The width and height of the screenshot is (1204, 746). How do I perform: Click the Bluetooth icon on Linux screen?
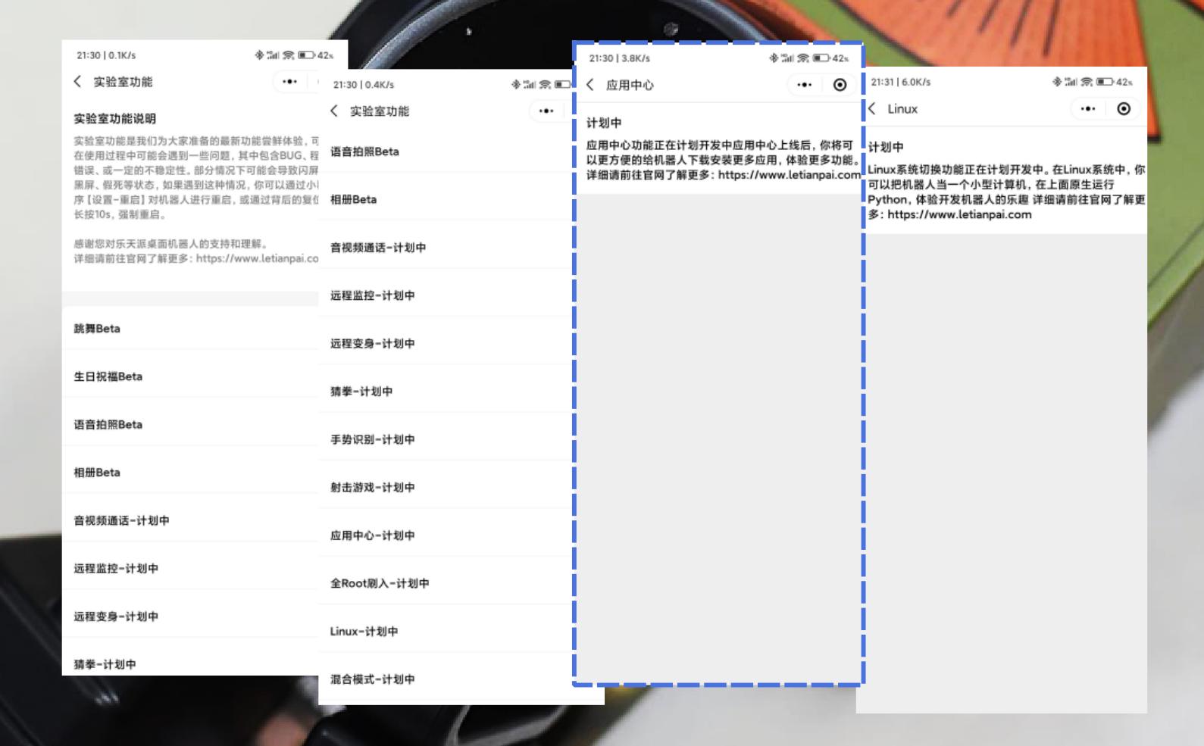pos(1057,82)
